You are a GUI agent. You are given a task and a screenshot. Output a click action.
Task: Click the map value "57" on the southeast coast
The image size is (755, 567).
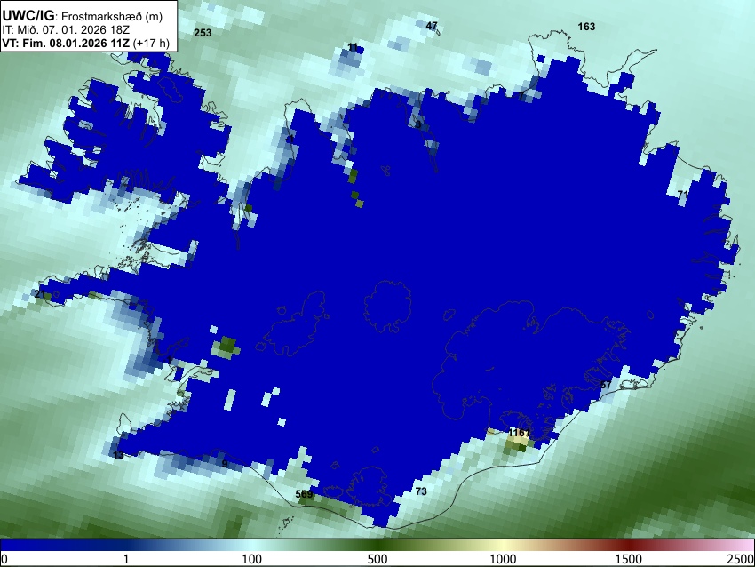[x=606, y=385]
